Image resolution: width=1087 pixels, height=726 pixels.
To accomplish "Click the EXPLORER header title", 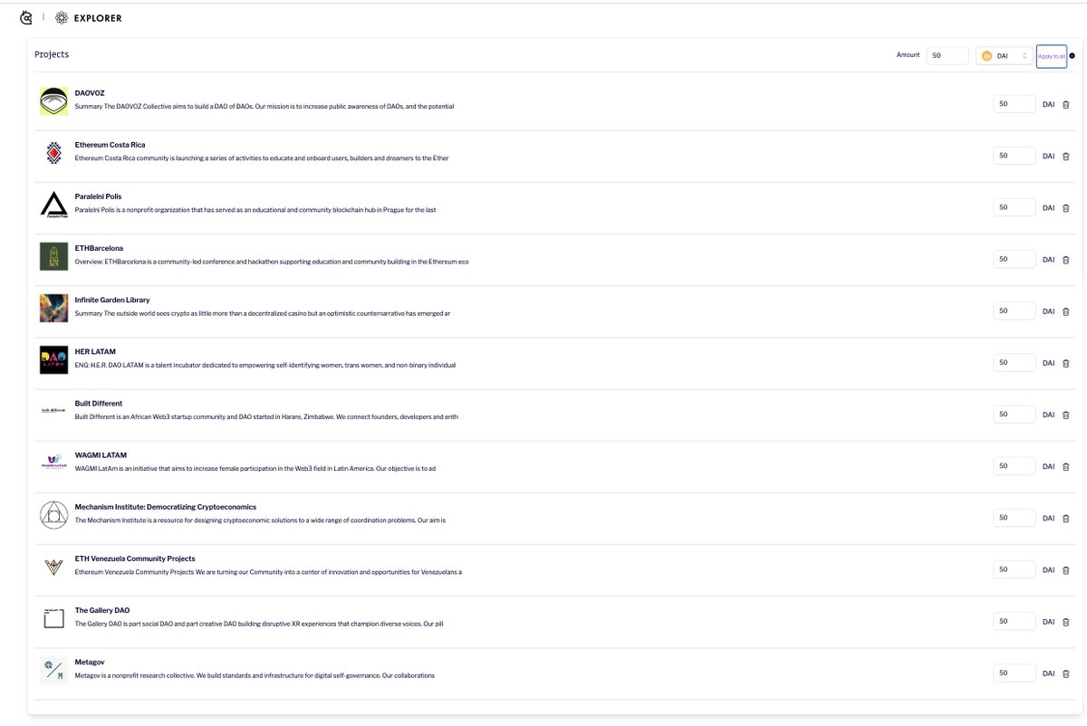I will pyautogui.click(x=97, y=17).
